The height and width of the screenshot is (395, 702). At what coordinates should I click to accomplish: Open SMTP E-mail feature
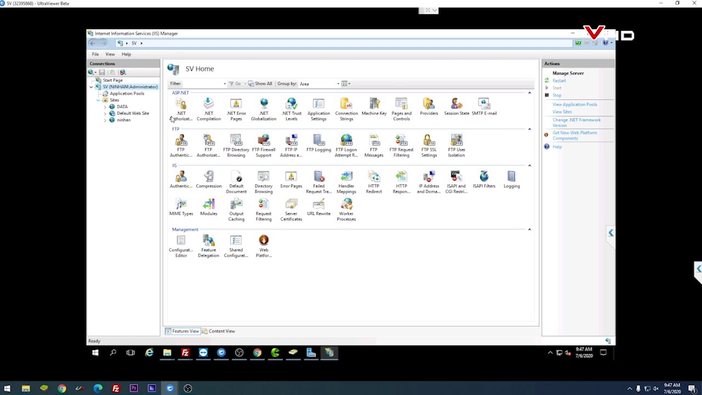coord(484,107)
